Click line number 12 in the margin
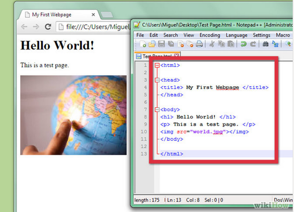294x212 pixels. coord(144,146)
